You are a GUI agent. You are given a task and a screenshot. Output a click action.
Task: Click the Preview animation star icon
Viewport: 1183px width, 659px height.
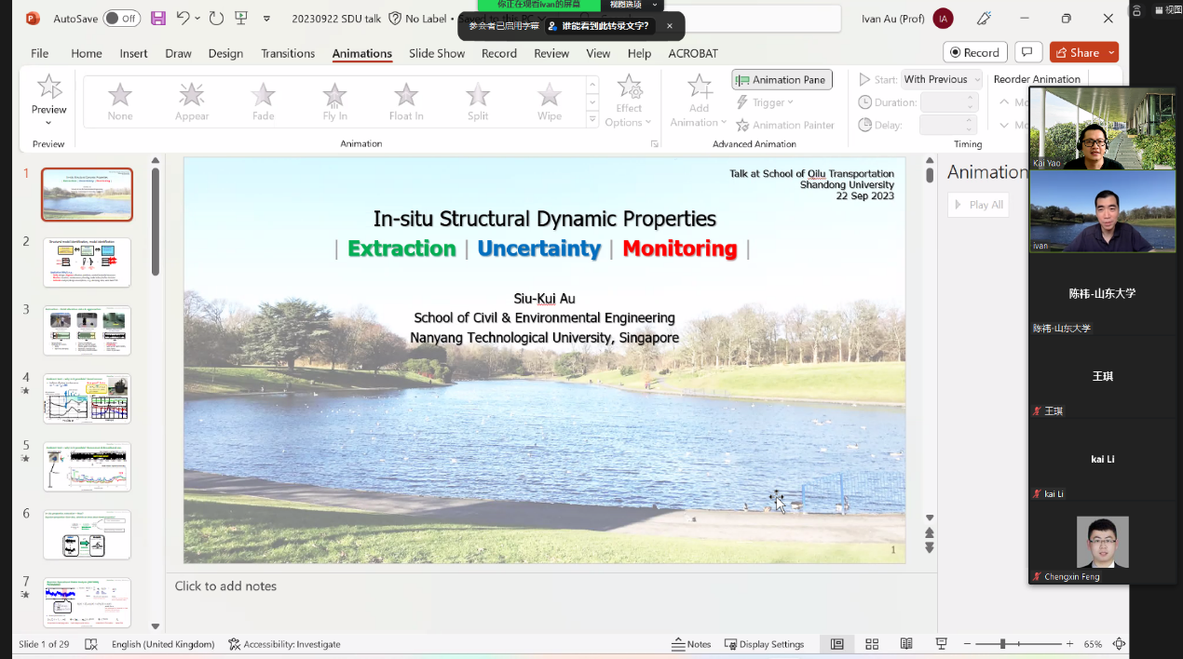click(49, 88)
